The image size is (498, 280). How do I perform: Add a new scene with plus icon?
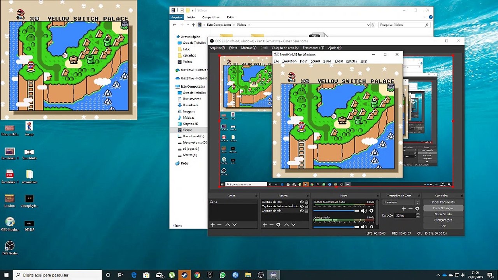point(212,225)
